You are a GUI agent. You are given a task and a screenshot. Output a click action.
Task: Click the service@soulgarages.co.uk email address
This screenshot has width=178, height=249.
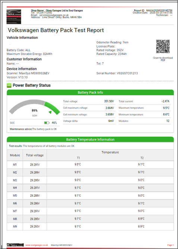tap(54, 15)
